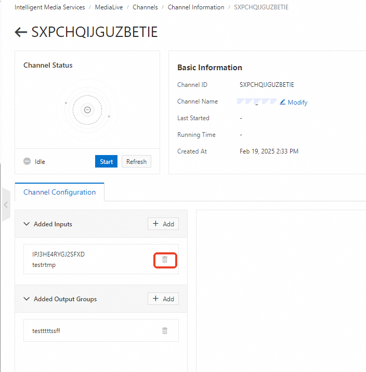Navigate to Channels breadcrumb
Image resolution: width=366 pixels, height=372 pixels.
point(145,7)
